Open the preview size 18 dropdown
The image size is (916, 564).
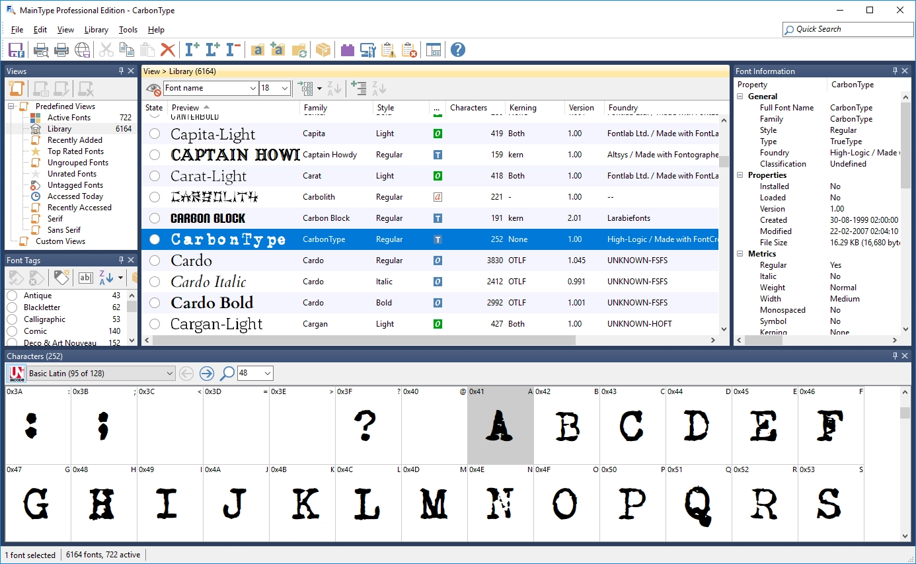pyautogui.click(x=285, y=88)
